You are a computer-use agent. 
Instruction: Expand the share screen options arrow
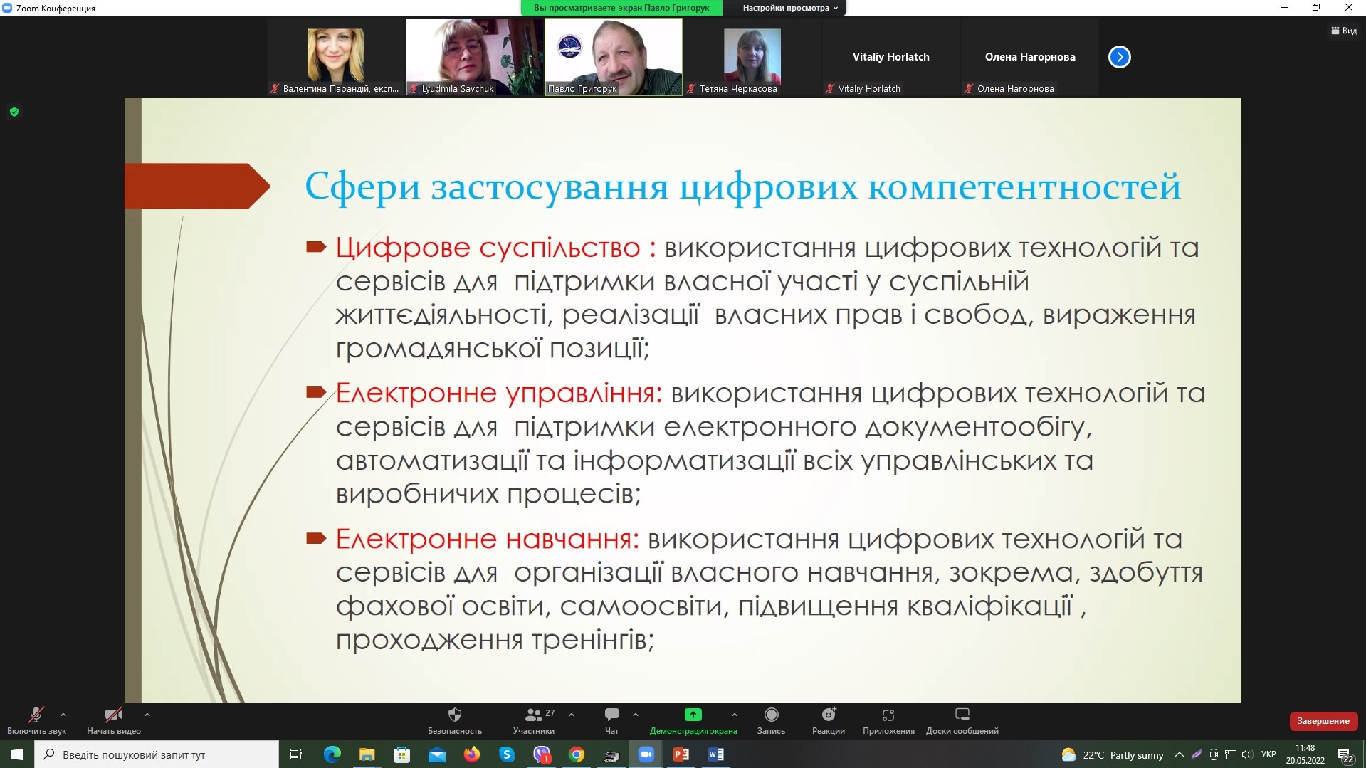[734, 714]
